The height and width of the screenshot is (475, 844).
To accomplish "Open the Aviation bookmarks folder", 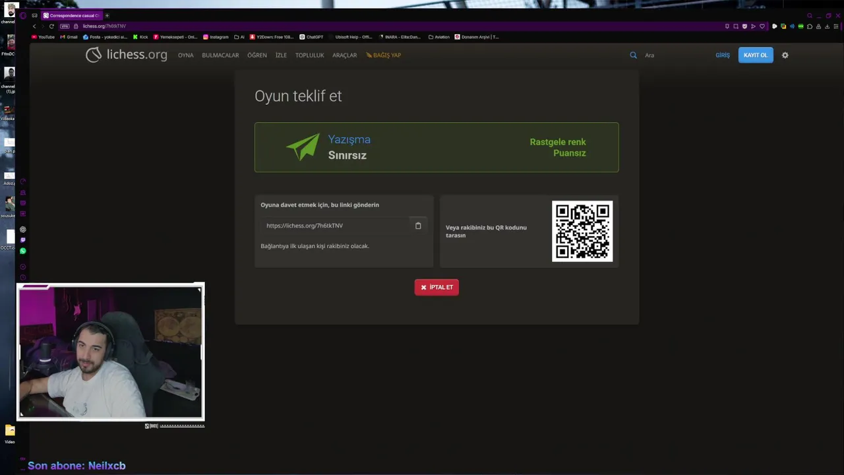I will click(439, 37).
